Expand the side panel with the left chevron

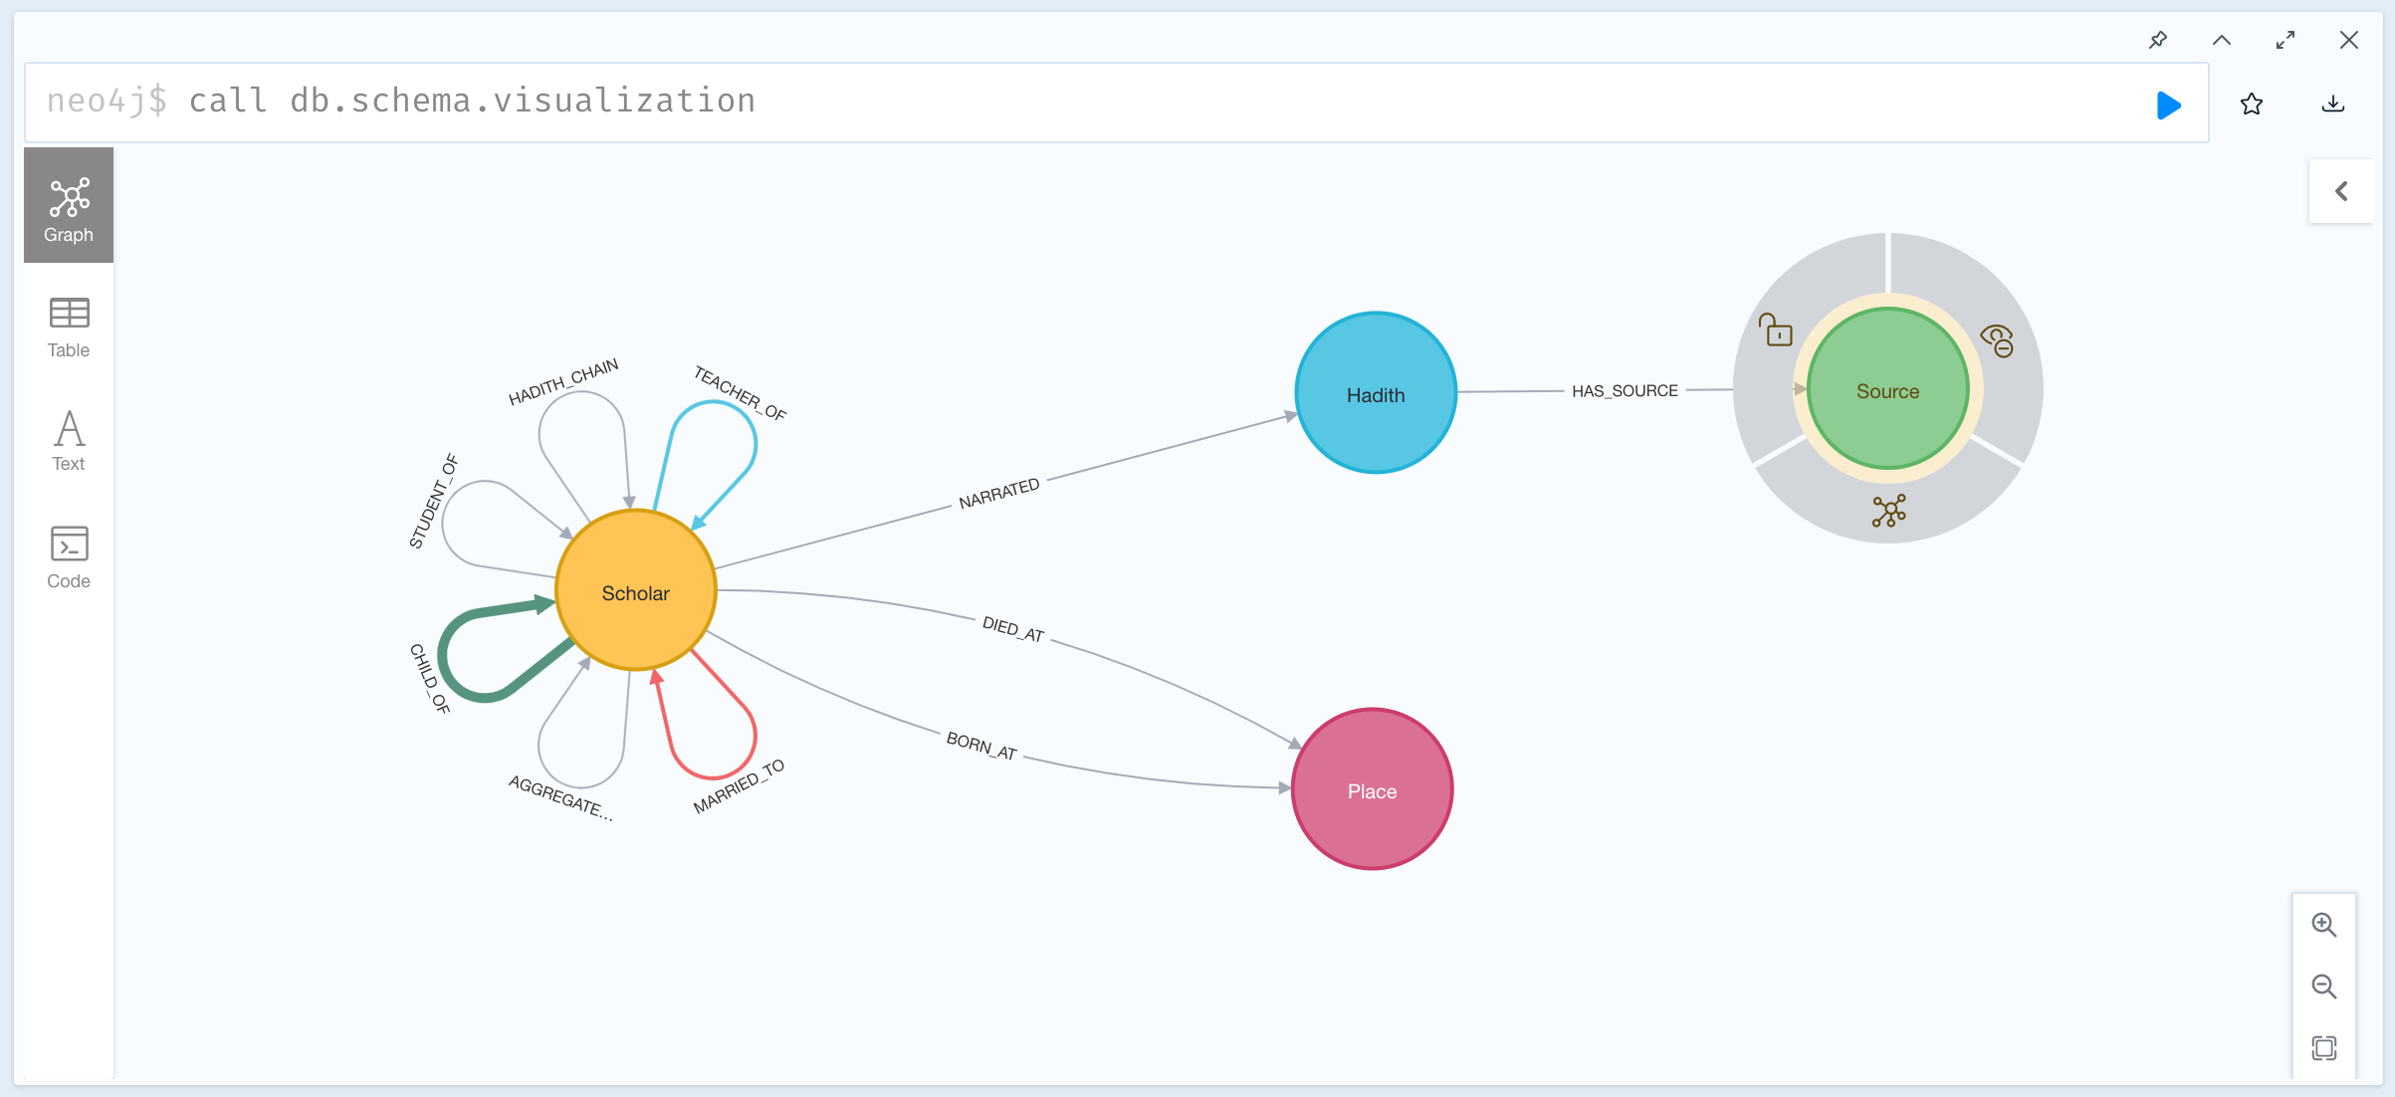2341,191
